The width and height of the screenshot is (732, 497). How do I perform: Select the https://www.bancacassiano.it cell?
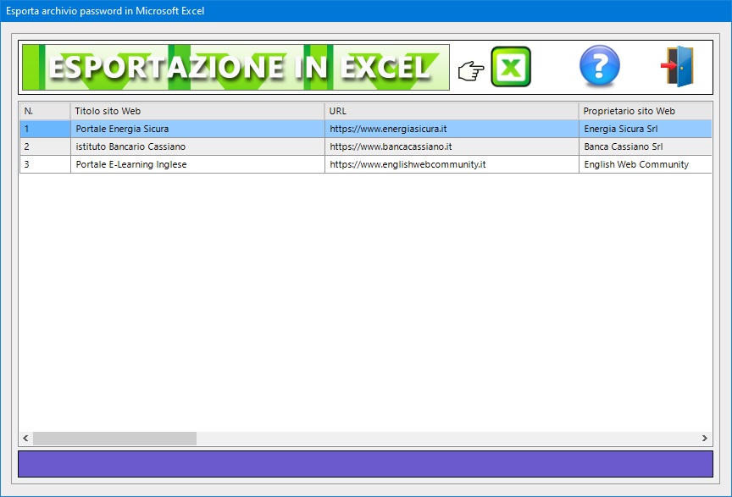point(452,146)
